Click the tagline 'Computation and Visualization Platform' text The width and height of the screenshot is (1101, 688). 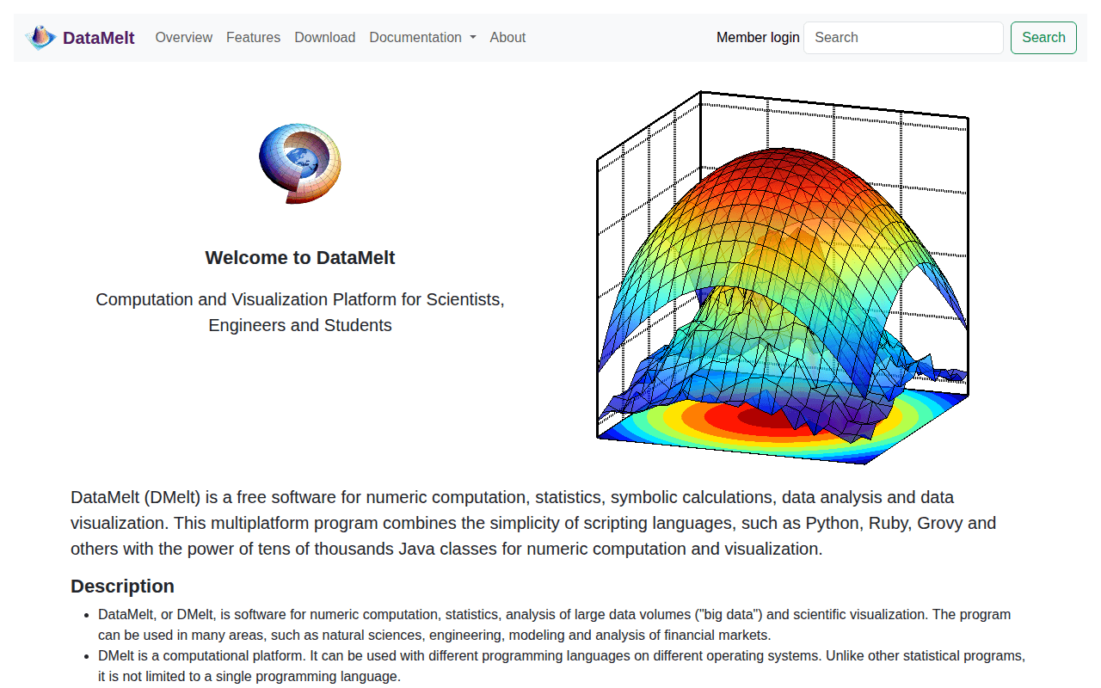300,312
